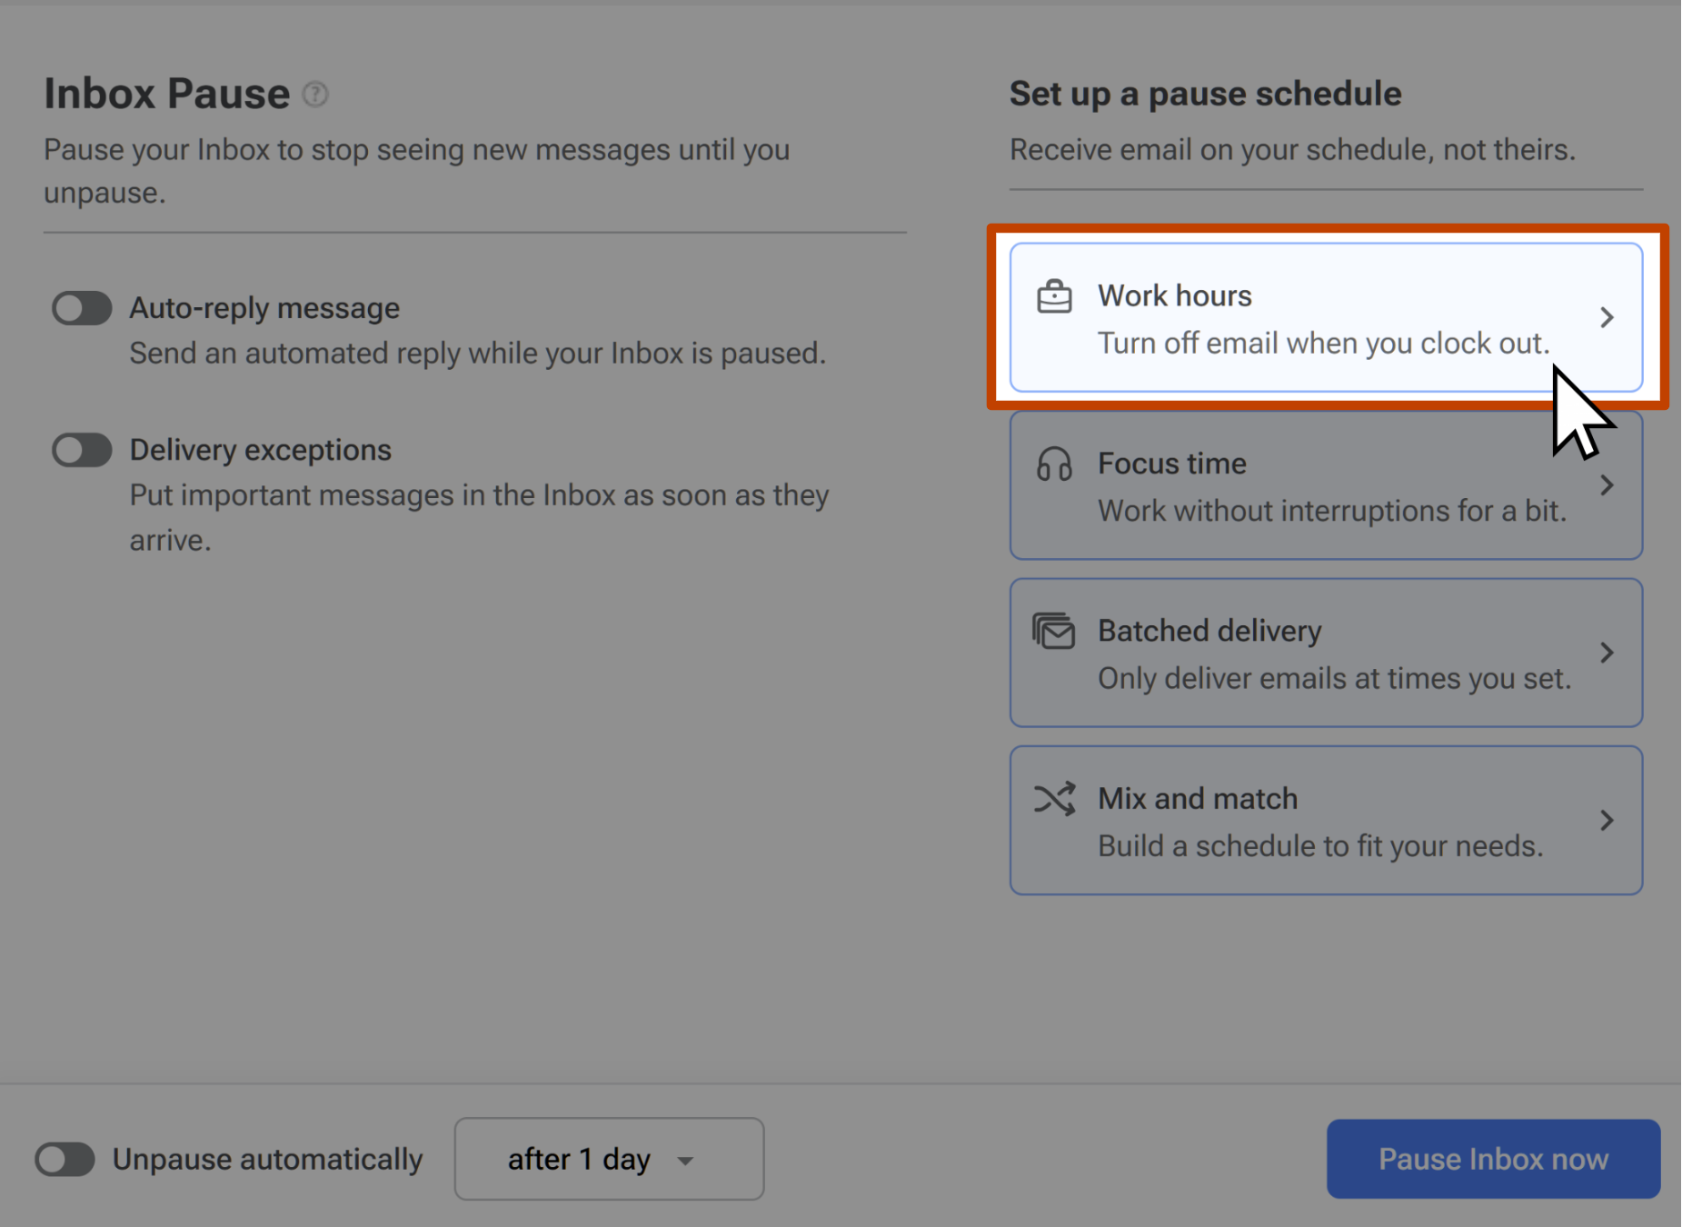Click the stacked envelopes Batched delivery icon
This screenshot has height=1227, width=1682.
coord(1054,632)
